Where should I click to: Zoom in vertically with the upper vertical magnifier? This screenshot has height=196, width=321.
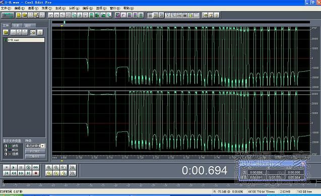(x=72, y=168)
